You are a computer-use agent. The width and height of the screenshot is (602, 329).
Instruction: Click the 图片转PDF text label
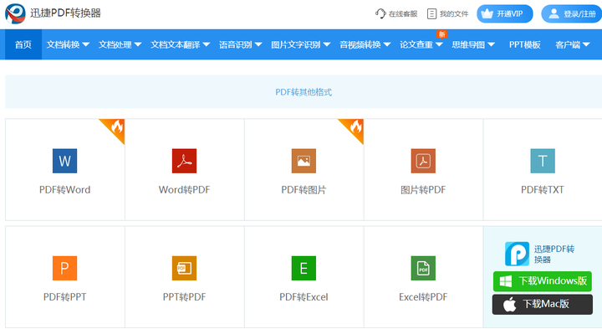(x=423, y=190)
